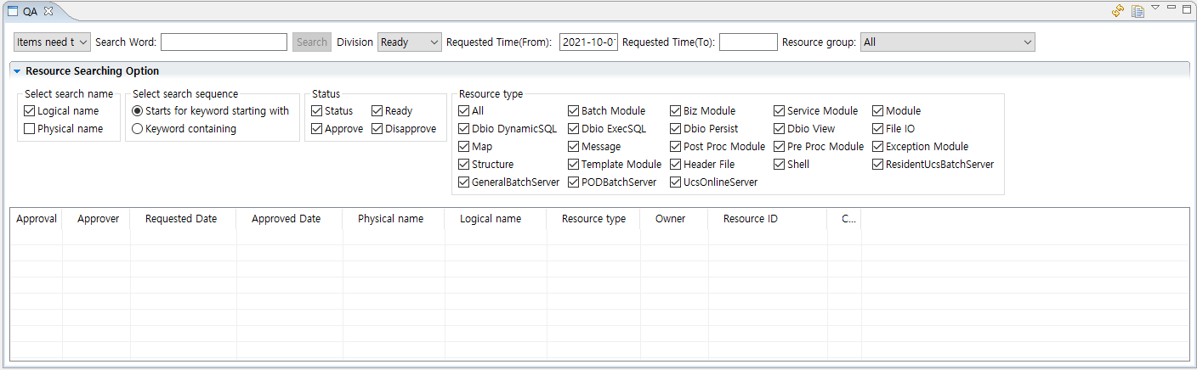Toggle the ResidentUcsBatchServer checkbox
Viewport: 1197px width, 370px height.
(878, 165)
